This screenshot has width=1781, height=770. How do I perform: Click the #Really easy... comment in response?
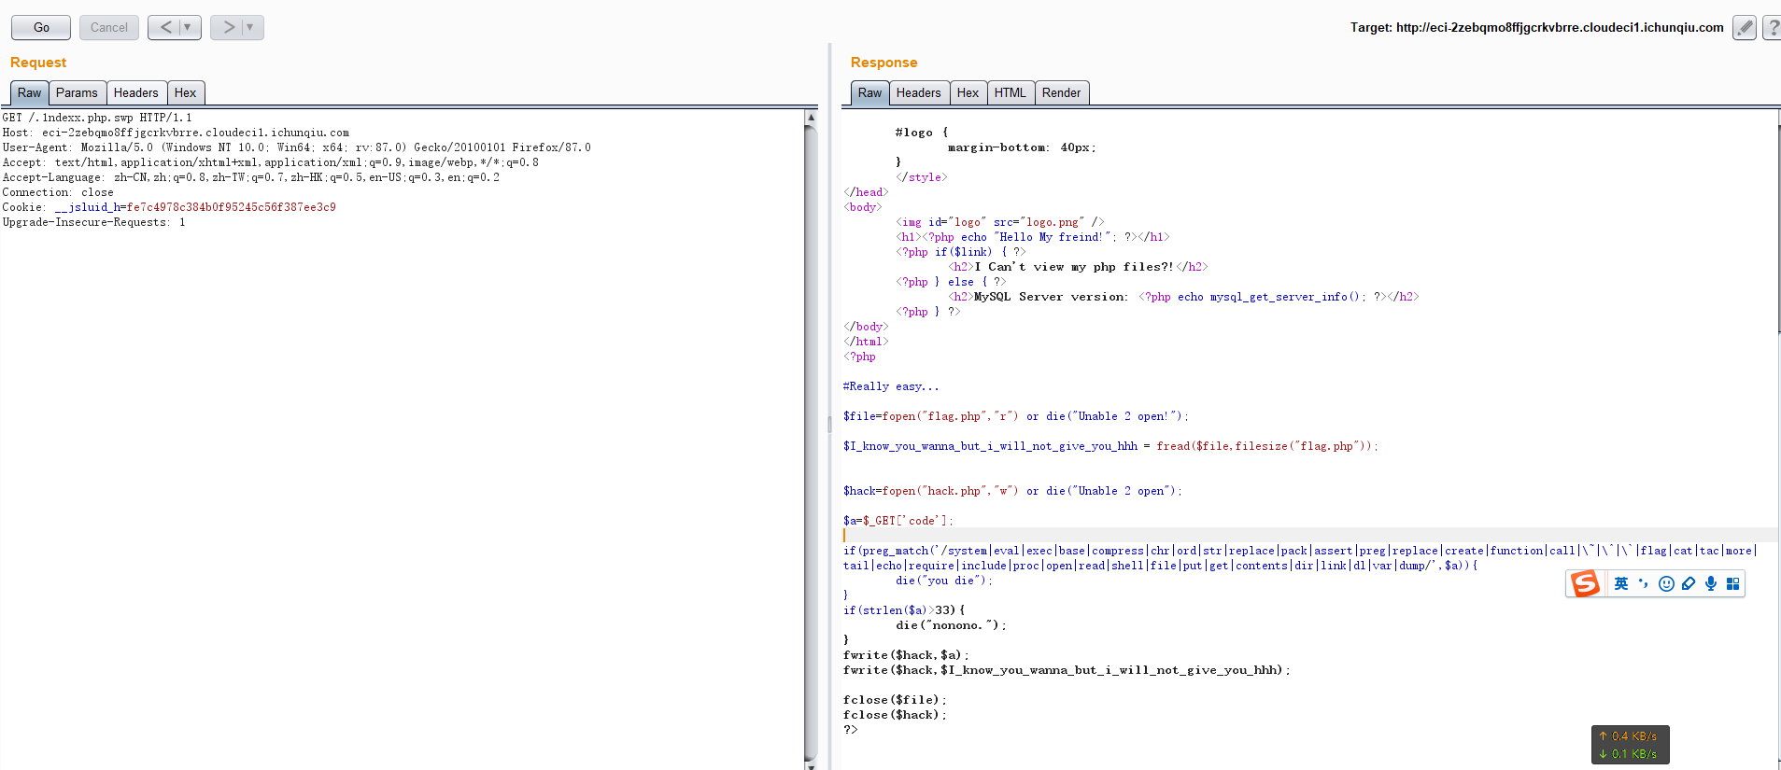point(891,386)
